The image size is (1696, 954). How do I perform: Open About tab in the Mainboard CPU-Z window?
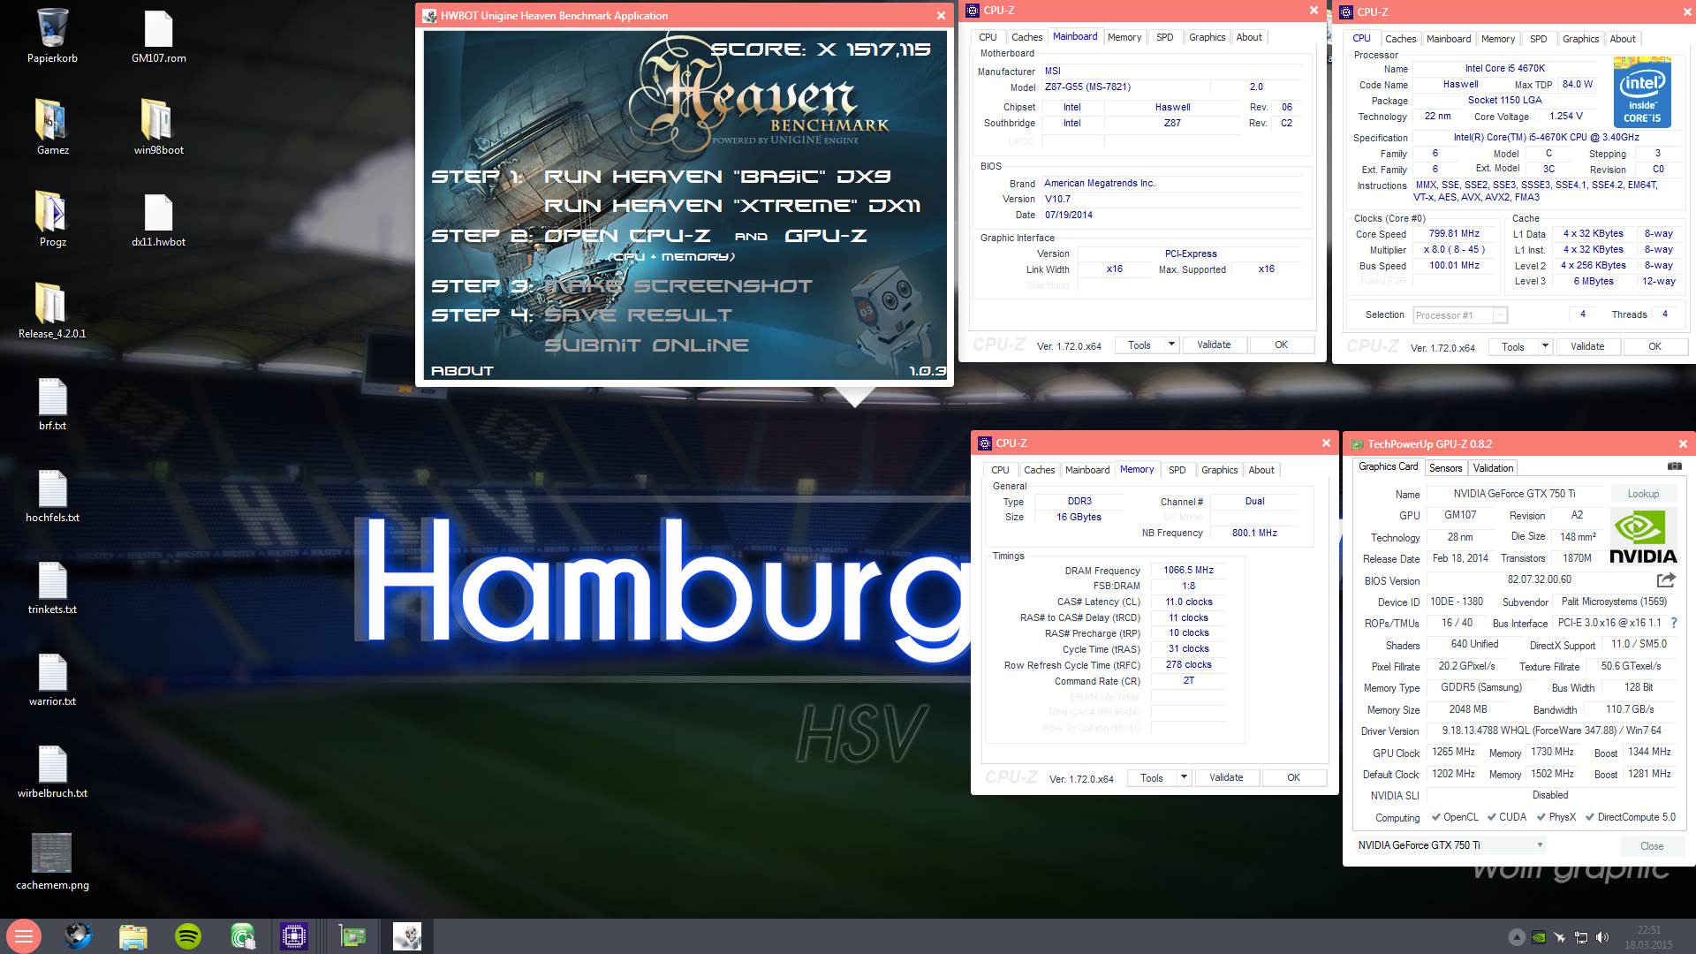(x=1249, y=37)
